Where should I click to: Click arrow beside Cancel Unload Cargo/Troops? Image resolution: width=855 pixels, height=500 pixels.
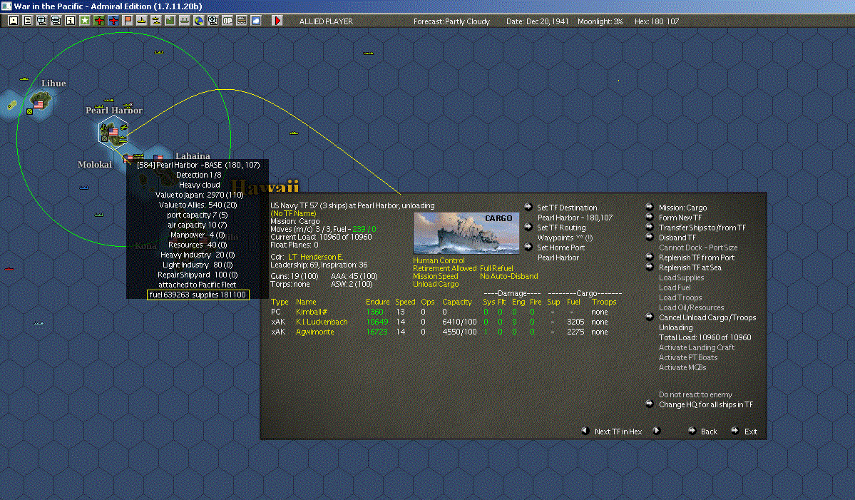click(650, 316)
